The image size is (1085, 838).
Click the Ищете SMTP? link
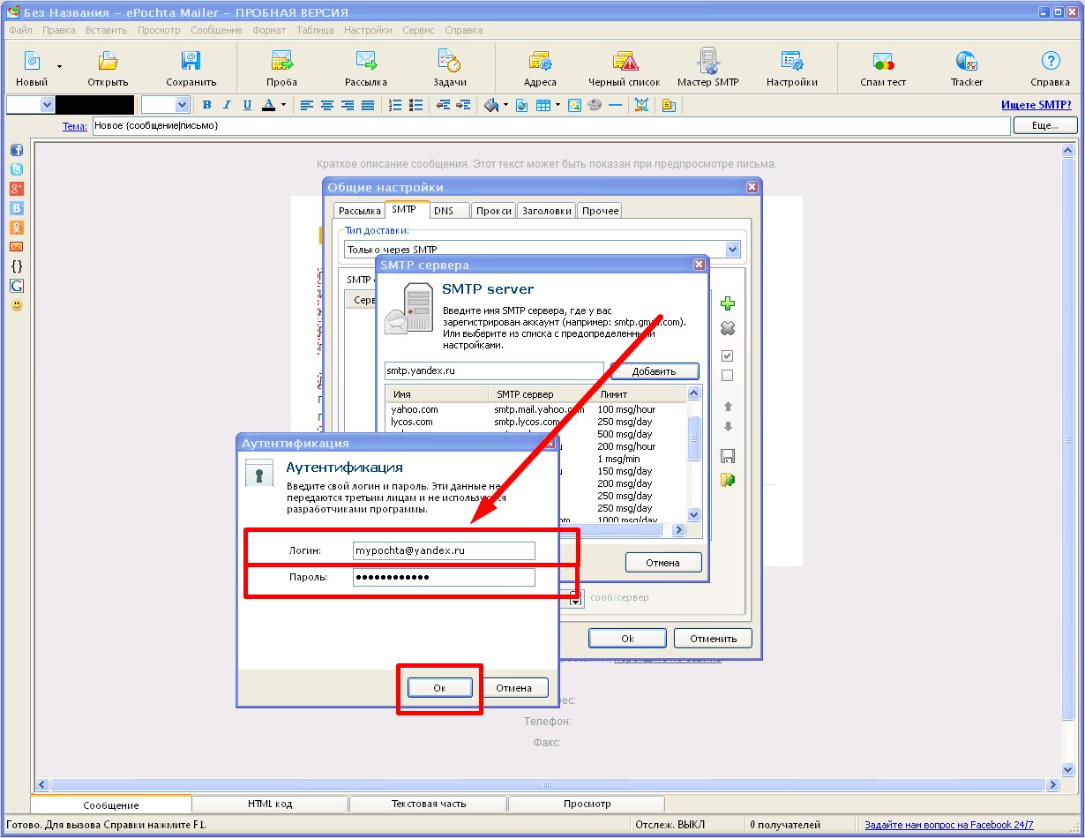tap(1036, 105)
